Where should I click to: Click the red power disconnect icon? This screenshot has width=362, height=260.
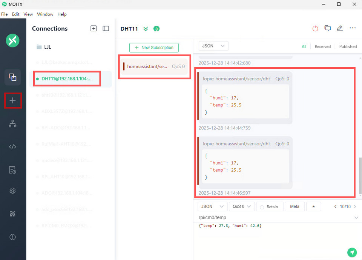[x=315, y=28]
